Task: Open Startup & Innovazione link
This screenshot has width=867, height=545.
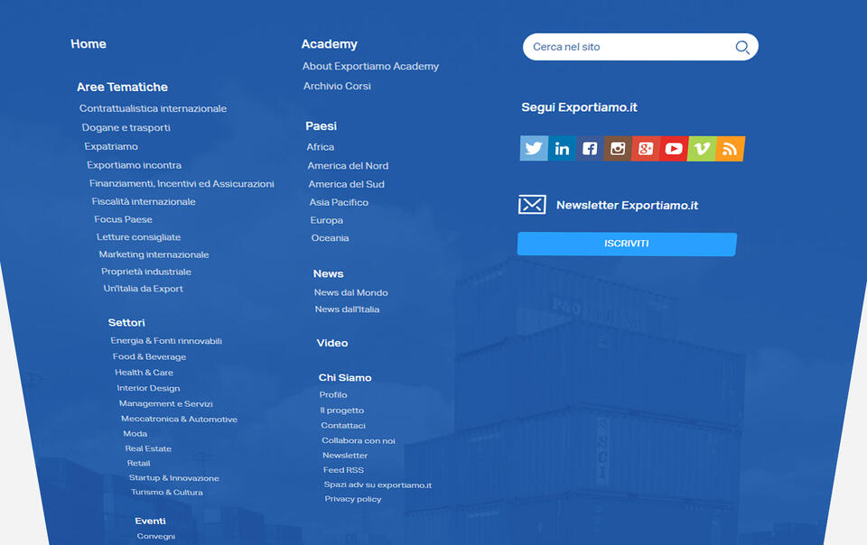Action: click(174, 478)
